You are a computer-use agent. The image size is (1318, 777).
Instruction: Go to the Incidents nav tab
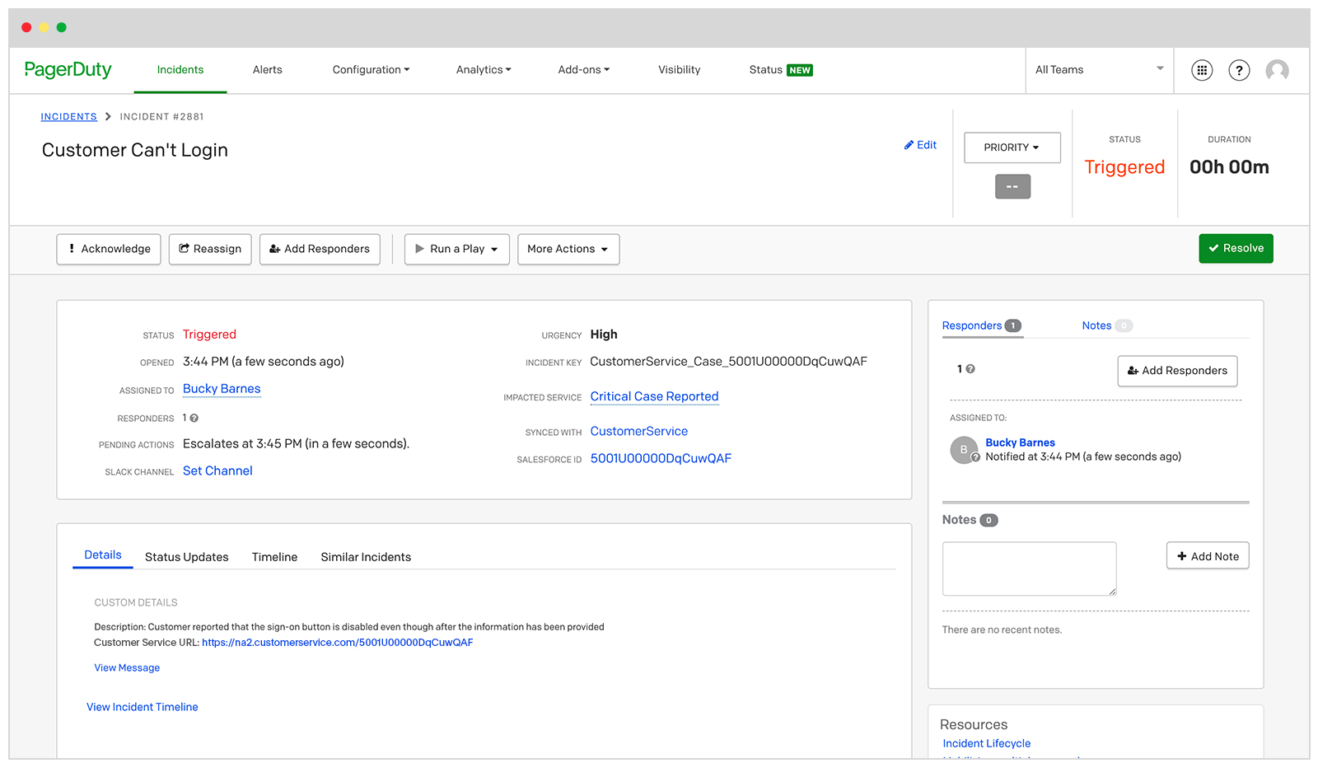point(180,70)
